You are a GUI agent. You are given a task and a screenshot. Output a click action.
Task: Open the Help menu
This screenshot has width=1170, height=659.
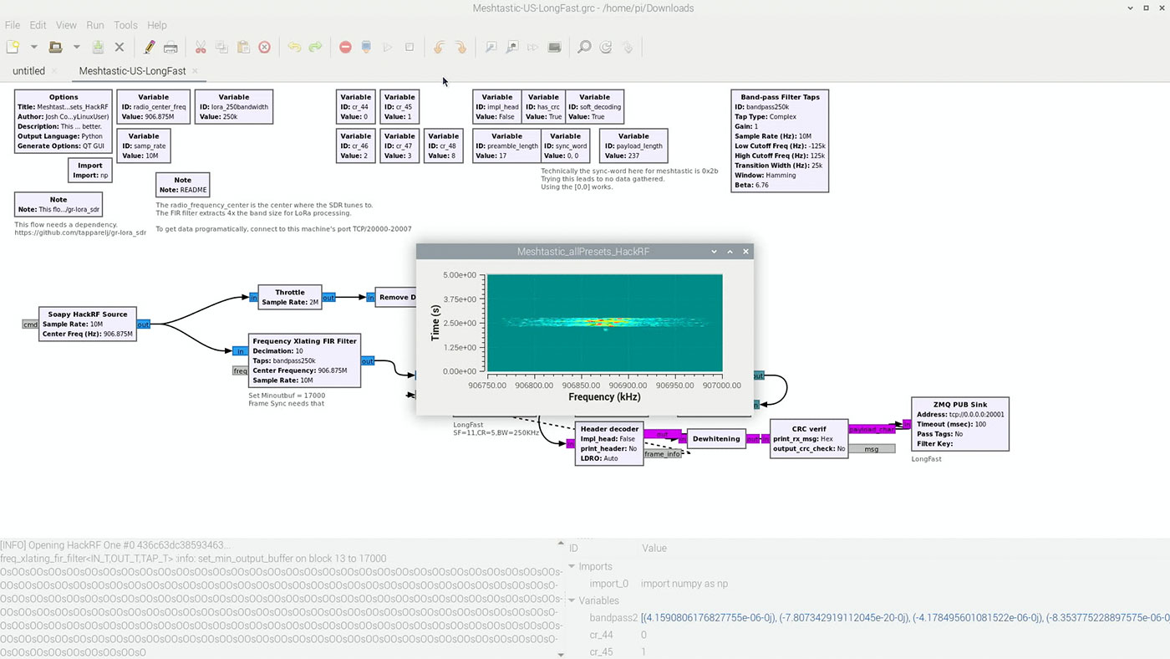157,25
